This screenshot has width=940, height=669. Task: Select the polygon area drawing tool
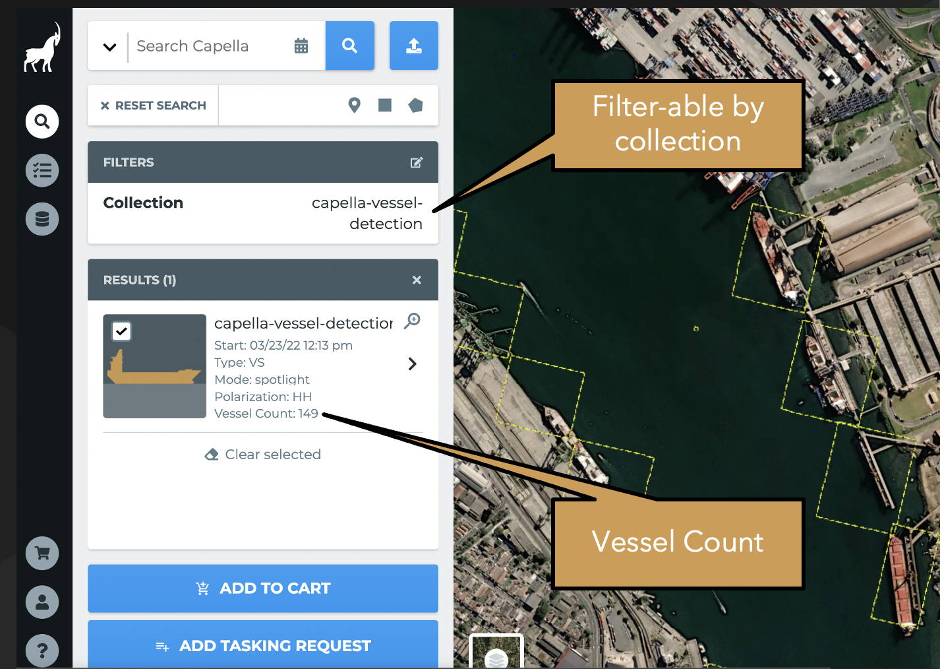tap(415, 105)
